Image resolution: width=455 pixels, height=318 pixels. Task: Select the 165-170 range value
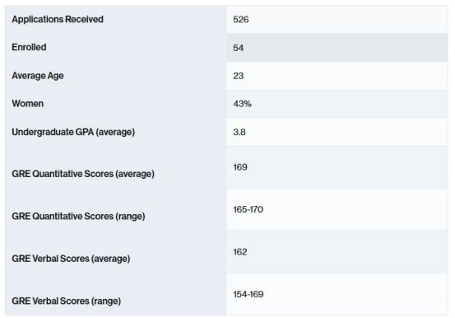point(248,209)
